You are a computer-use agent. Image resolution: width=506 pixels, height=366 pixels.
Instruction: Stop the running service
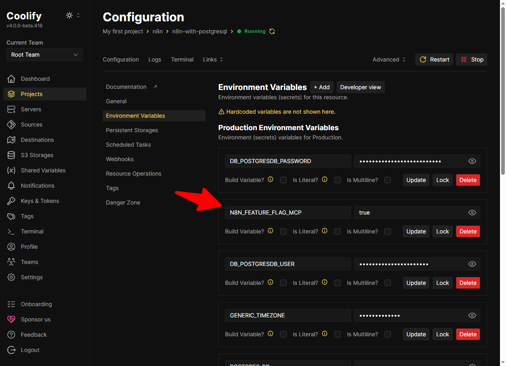pos(472,59)
